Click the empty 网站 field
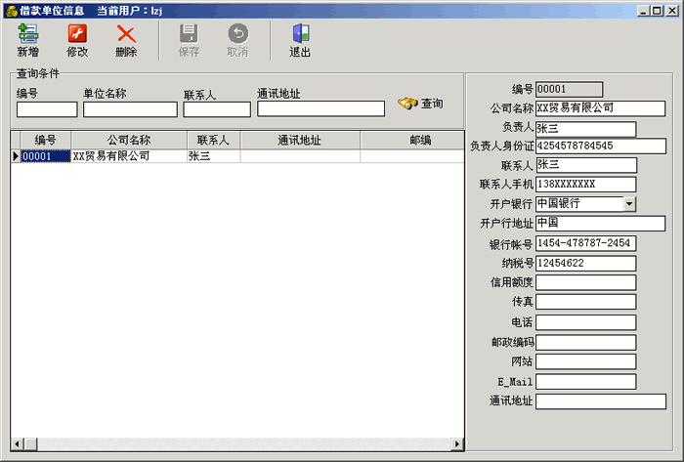Image resolution: width=684 pixels, height=462 pixels. (x=586, y=361)
